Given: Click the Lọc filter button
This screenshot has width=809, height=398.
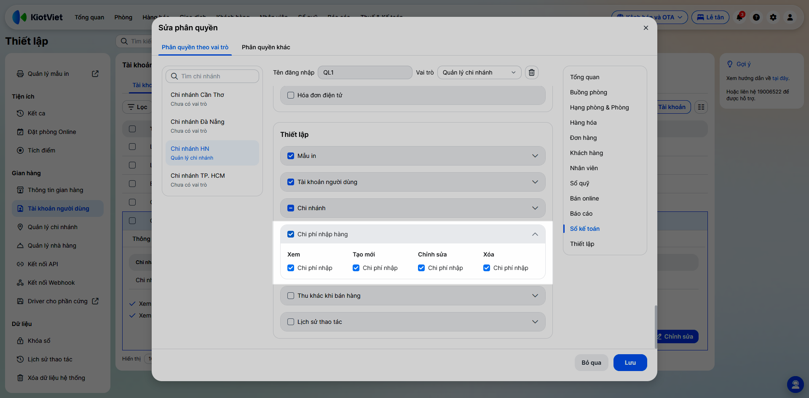Looking at the screenshot, I should click(x=137, y=107).
